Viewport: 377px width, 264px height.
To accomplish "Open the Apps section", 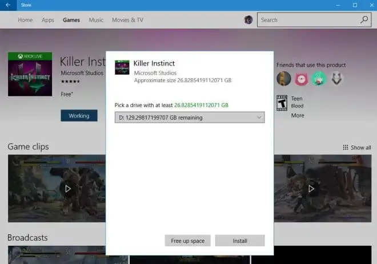I will point(48,20).
